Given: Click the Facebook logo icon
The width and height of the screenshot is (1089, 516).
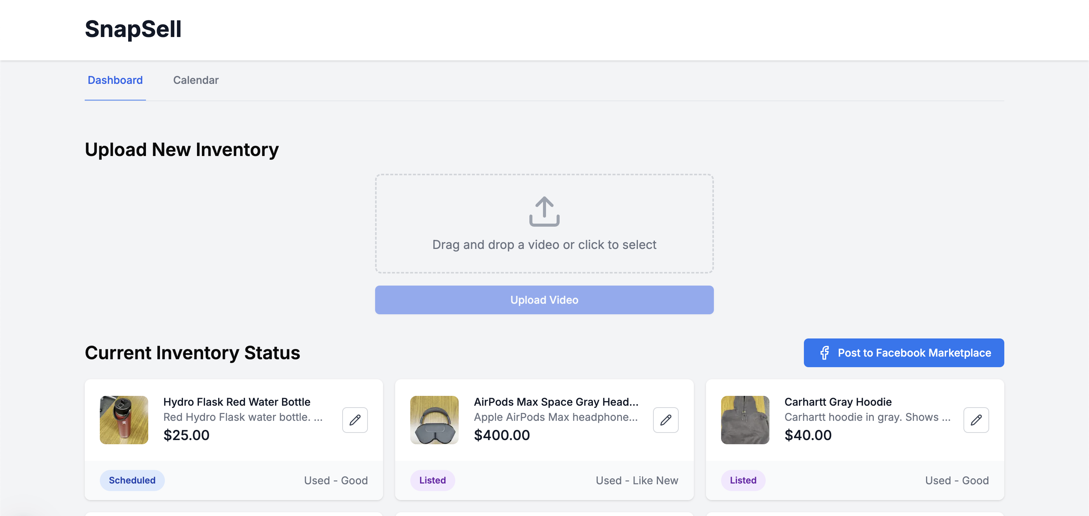Looking at the screenshot, I should (x=824, y=352).
